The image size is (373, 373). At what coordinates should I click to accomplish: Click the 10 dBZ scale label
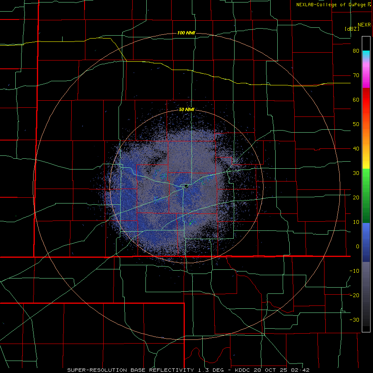[x=356, y=222]
